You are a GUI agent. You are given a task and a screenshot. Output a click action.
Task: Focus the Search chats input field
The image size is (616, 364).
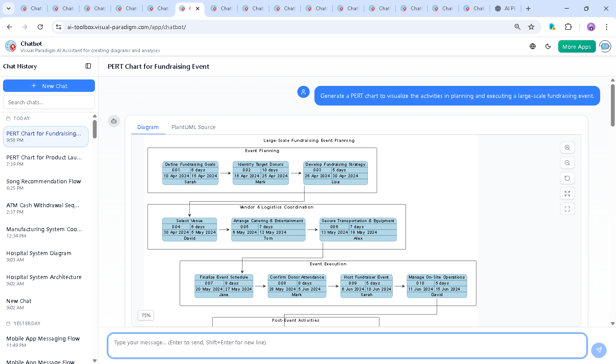coord(49,102)
